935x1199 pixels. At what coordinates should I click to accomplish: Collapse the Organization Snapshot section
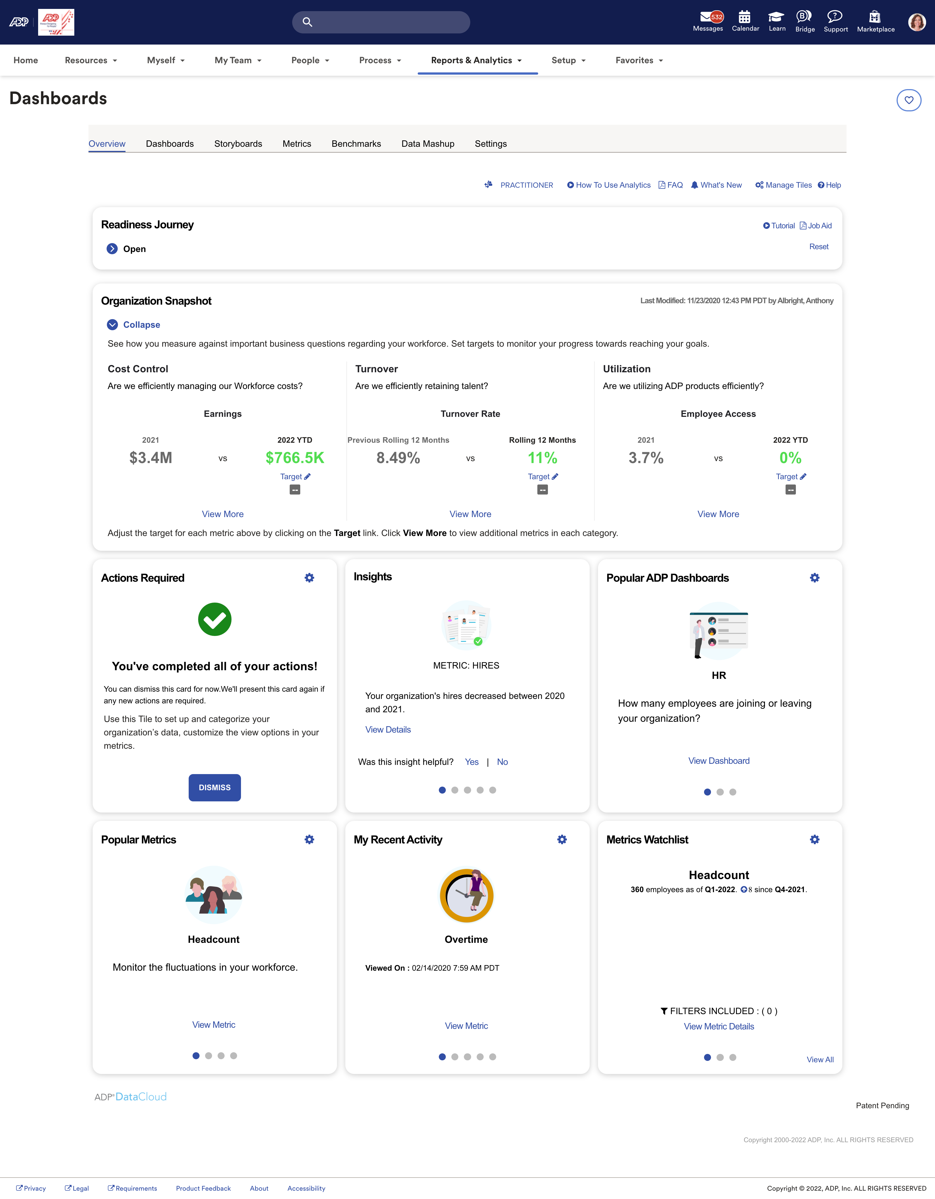point(112,324)
